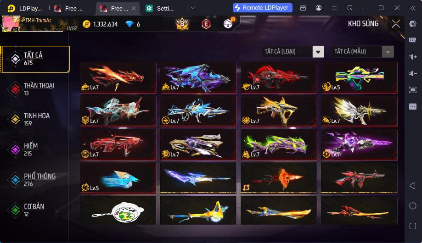Lower the LDPlayer volume

(412, 73)
